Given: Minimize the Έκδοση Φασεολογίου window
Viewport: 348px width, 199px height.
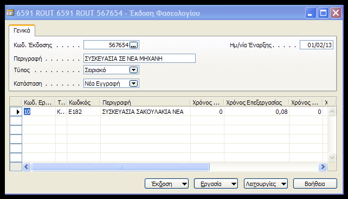Looking at the screenshot, I should (x=310, y=13).
